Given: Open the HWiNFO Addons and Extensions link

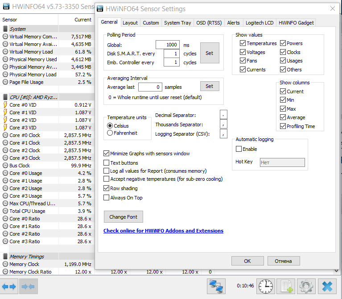Looking at the screenshot, I should tap(163, 231).
